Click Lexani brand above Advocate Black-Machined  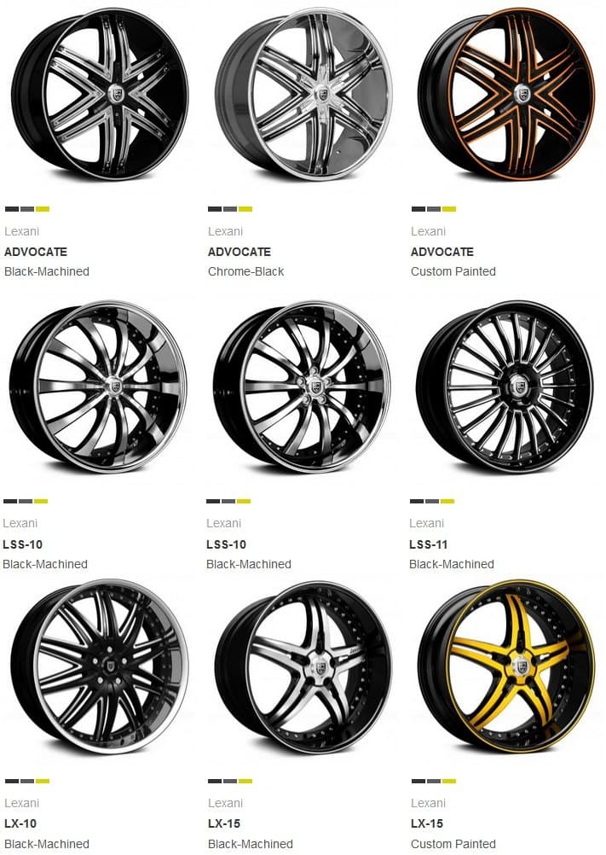pyautogui.click(x=22, y=231)
